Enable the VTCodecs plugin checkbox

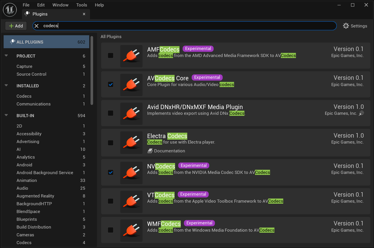110,201
